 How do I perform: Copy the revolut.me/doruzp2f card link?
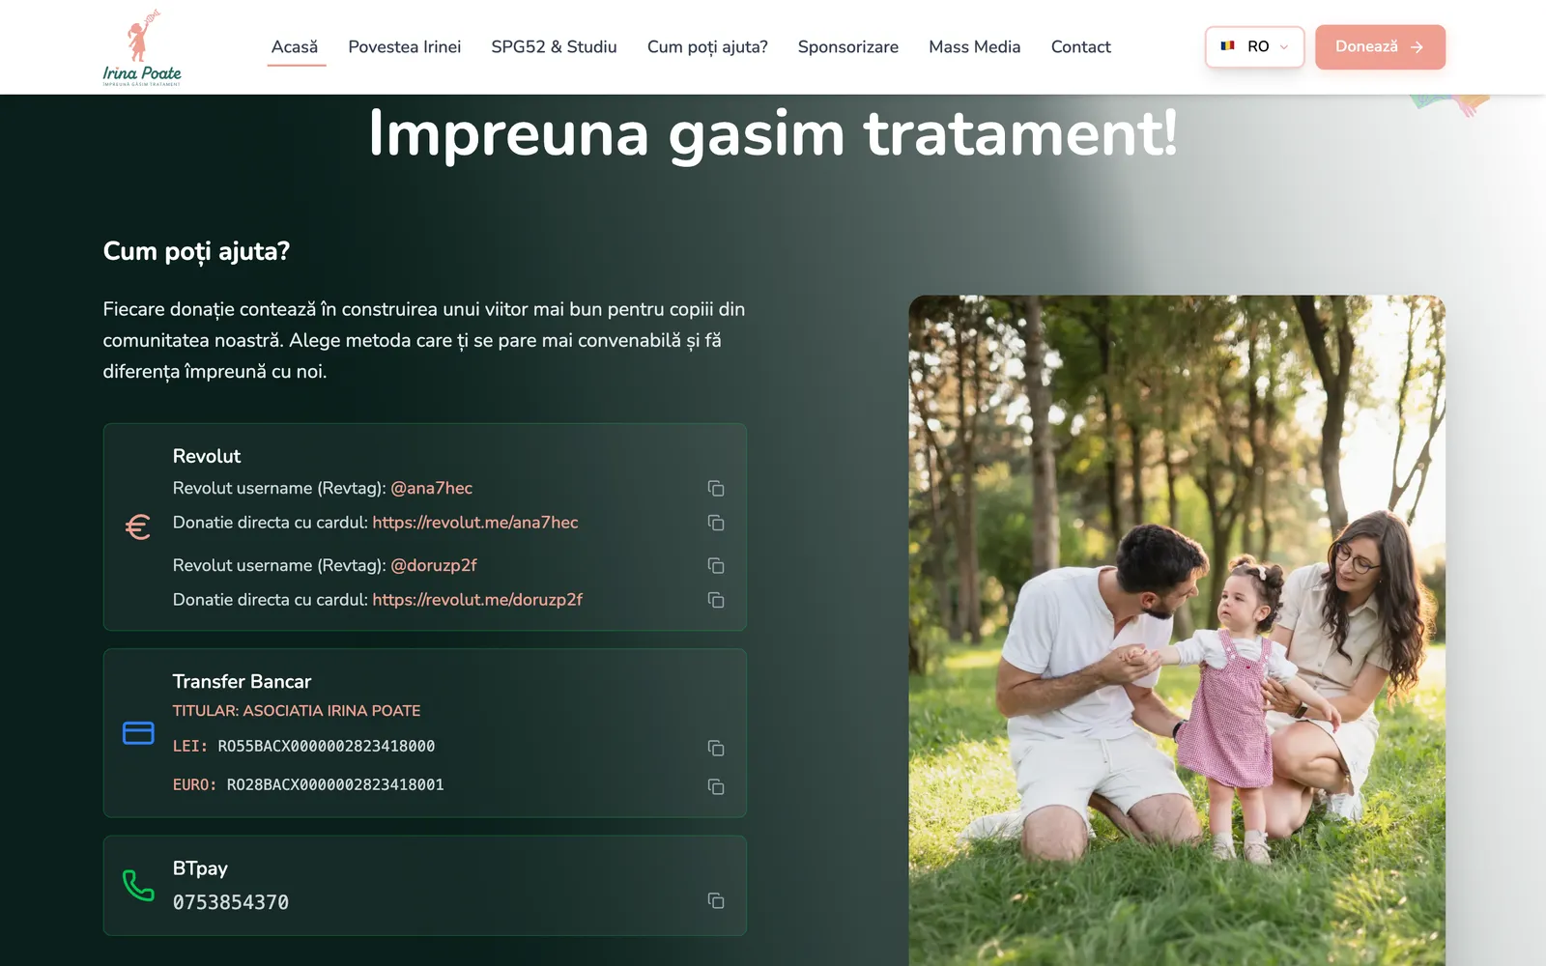[x=716, y=600]
